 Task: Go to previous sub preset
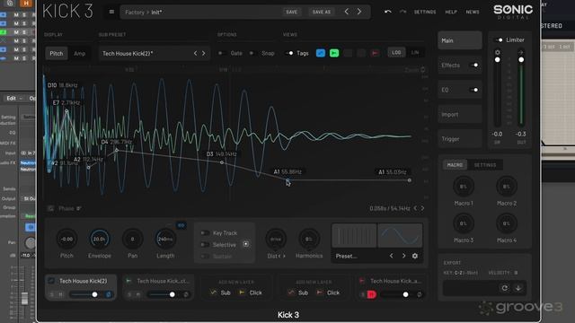point(196,54)
